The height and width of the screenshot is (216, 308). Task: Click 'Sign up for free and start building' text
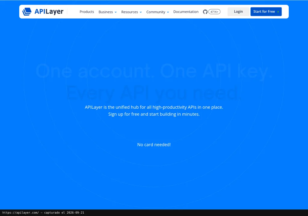[154, 114]
